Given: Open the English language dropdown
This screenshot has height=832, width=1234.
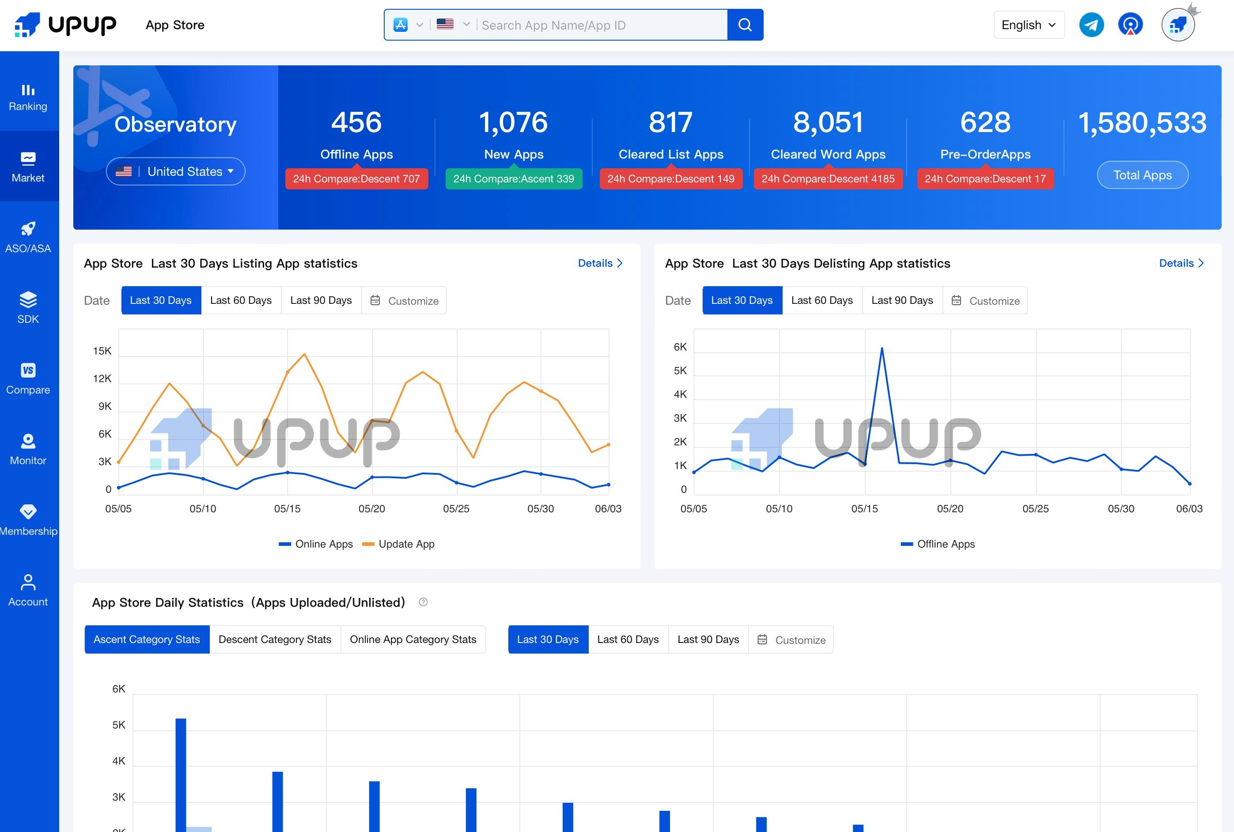Looking at the screenshot, I should [1029, 25].
